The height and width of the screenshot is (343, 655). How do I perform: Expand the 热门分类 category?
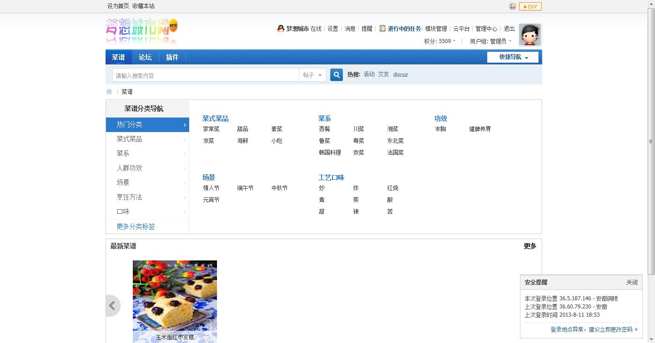pyautogui.click(x=147, y=125)
